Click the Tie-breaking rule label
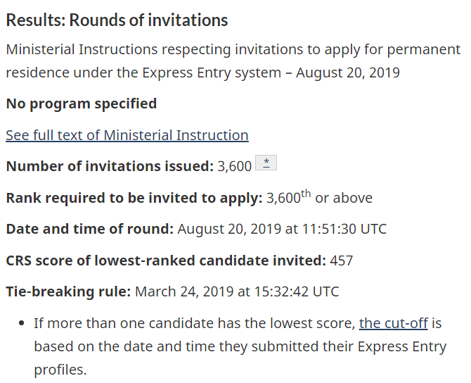This screenshot has height=383, width=471. (68, 291)
